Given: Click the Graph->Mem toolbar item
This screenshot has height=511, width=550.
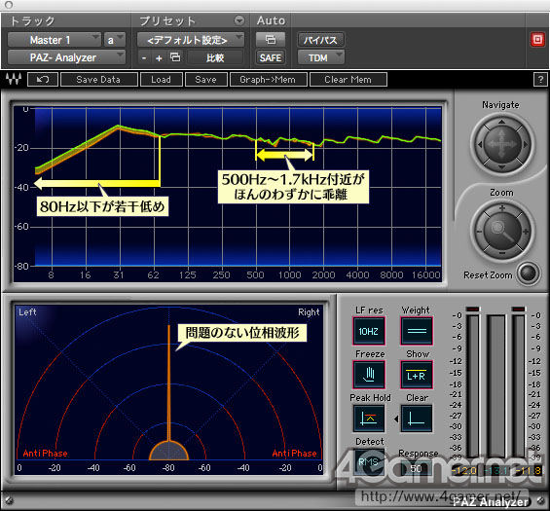Looking at the screenshot, I should point(269,79).
